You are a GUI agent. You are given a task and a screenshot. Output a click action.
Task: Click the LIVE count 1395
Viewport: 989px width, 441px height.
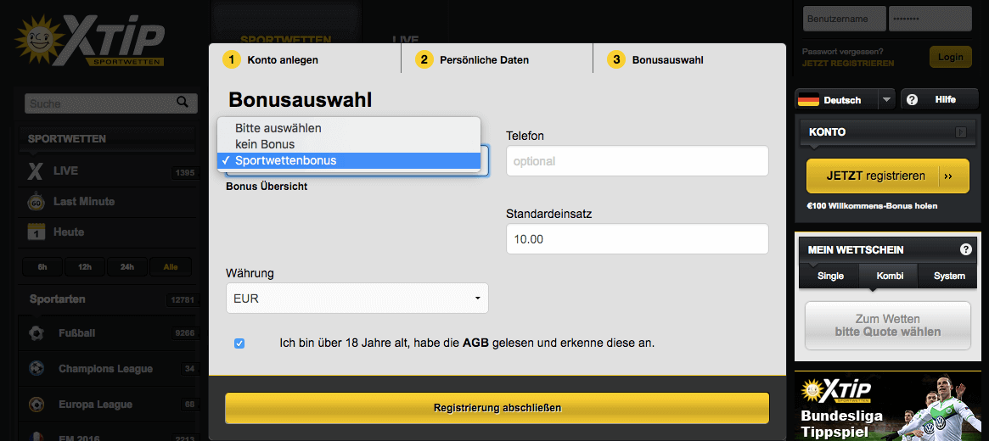point(185,172)
